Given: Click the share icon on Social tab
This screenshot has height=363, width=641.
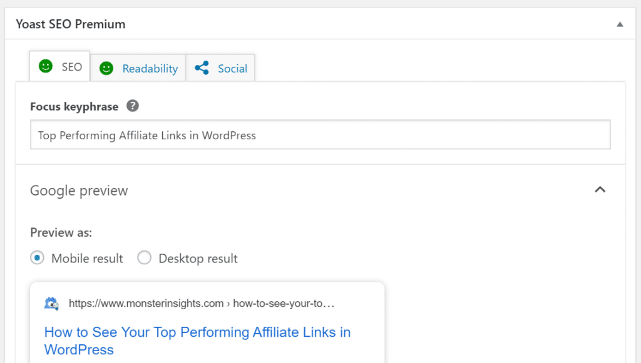Looking at the screenshot, I should [202, 68].
